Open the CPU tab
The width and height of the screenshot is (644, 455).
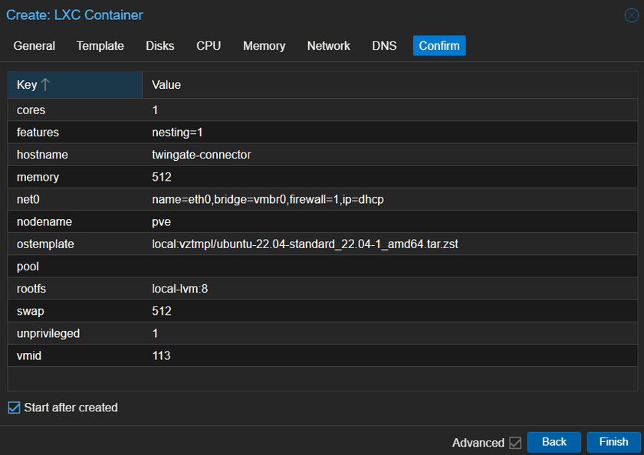[x=208, y=46]
